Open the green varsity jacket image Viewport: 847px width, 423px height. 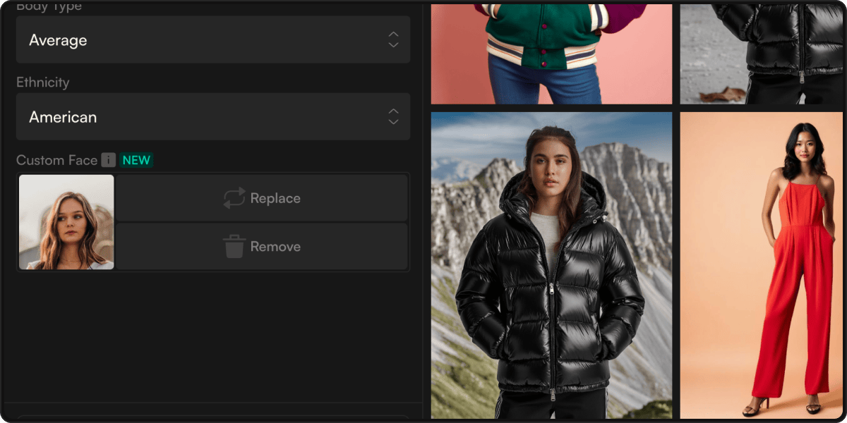tap(551, 54)
